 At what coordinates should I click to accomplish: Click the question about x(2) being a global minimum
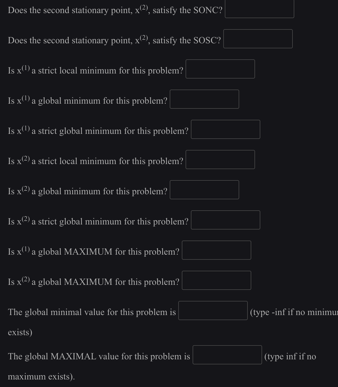click(88, 191)
